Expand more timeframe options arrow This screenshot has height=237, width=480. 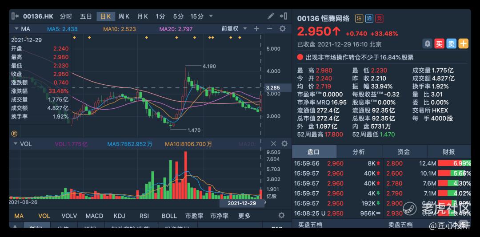click(211, 16)
